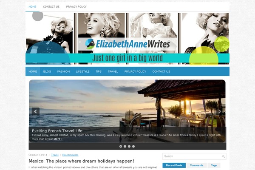This screenshot has width=255, height=170.
Task: Open the Fashion menu item
Action: [63, 71]
